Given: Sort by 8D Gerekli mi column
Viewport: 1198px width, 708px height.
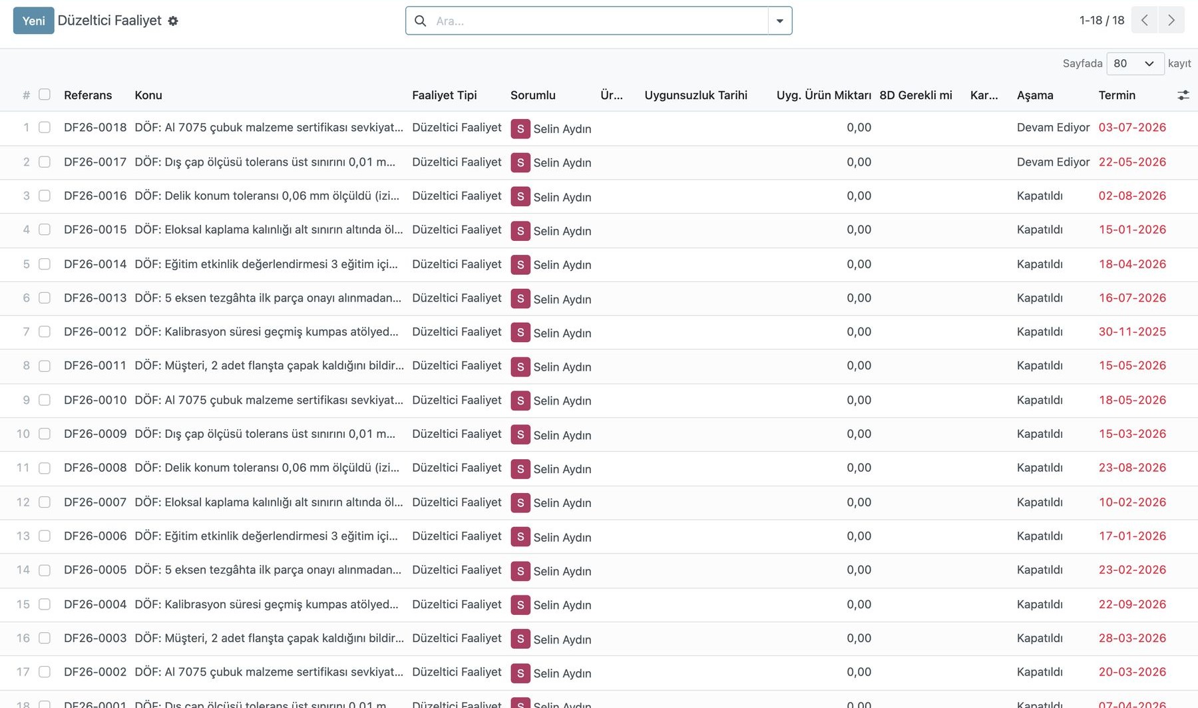Looking at the screenshot, I should click(916, 95).
